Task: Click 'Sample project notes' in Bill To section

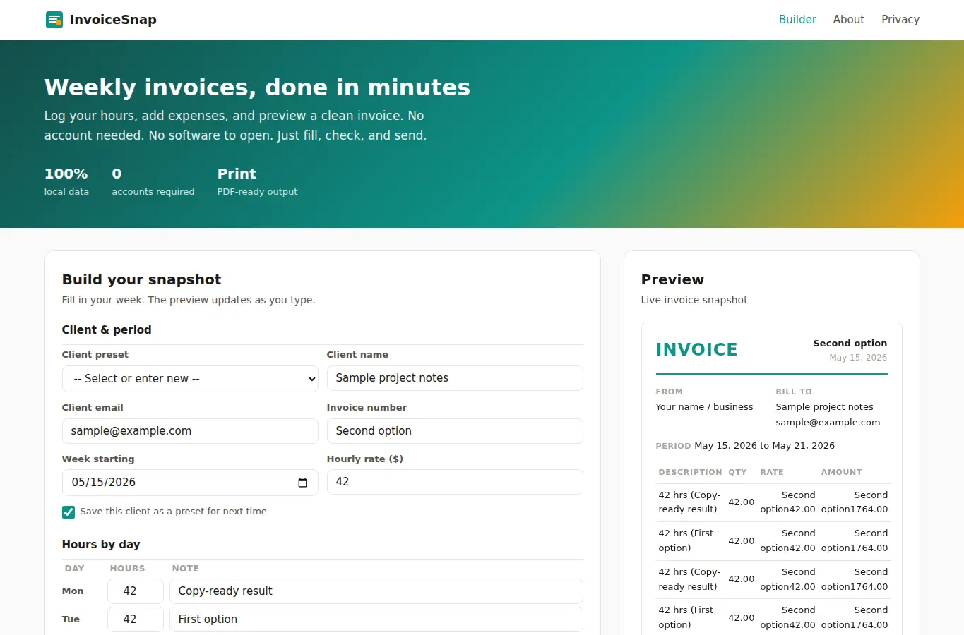Action: pyautogui.click(x=824, y=407)
